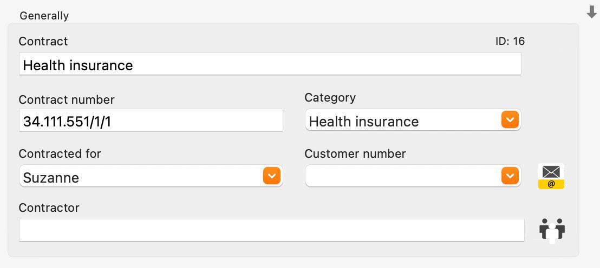Click the Contract number label
The height and width of the screenshot is (268, 600).
pos(67,99)
